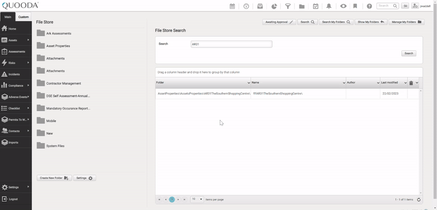Open the Ark Assessments folder
The image size is (437, 210).
click(x=54, y=33)
